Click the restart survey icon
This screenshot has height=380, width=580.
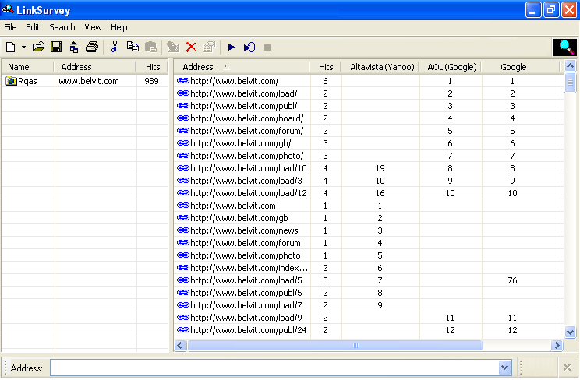249,47
